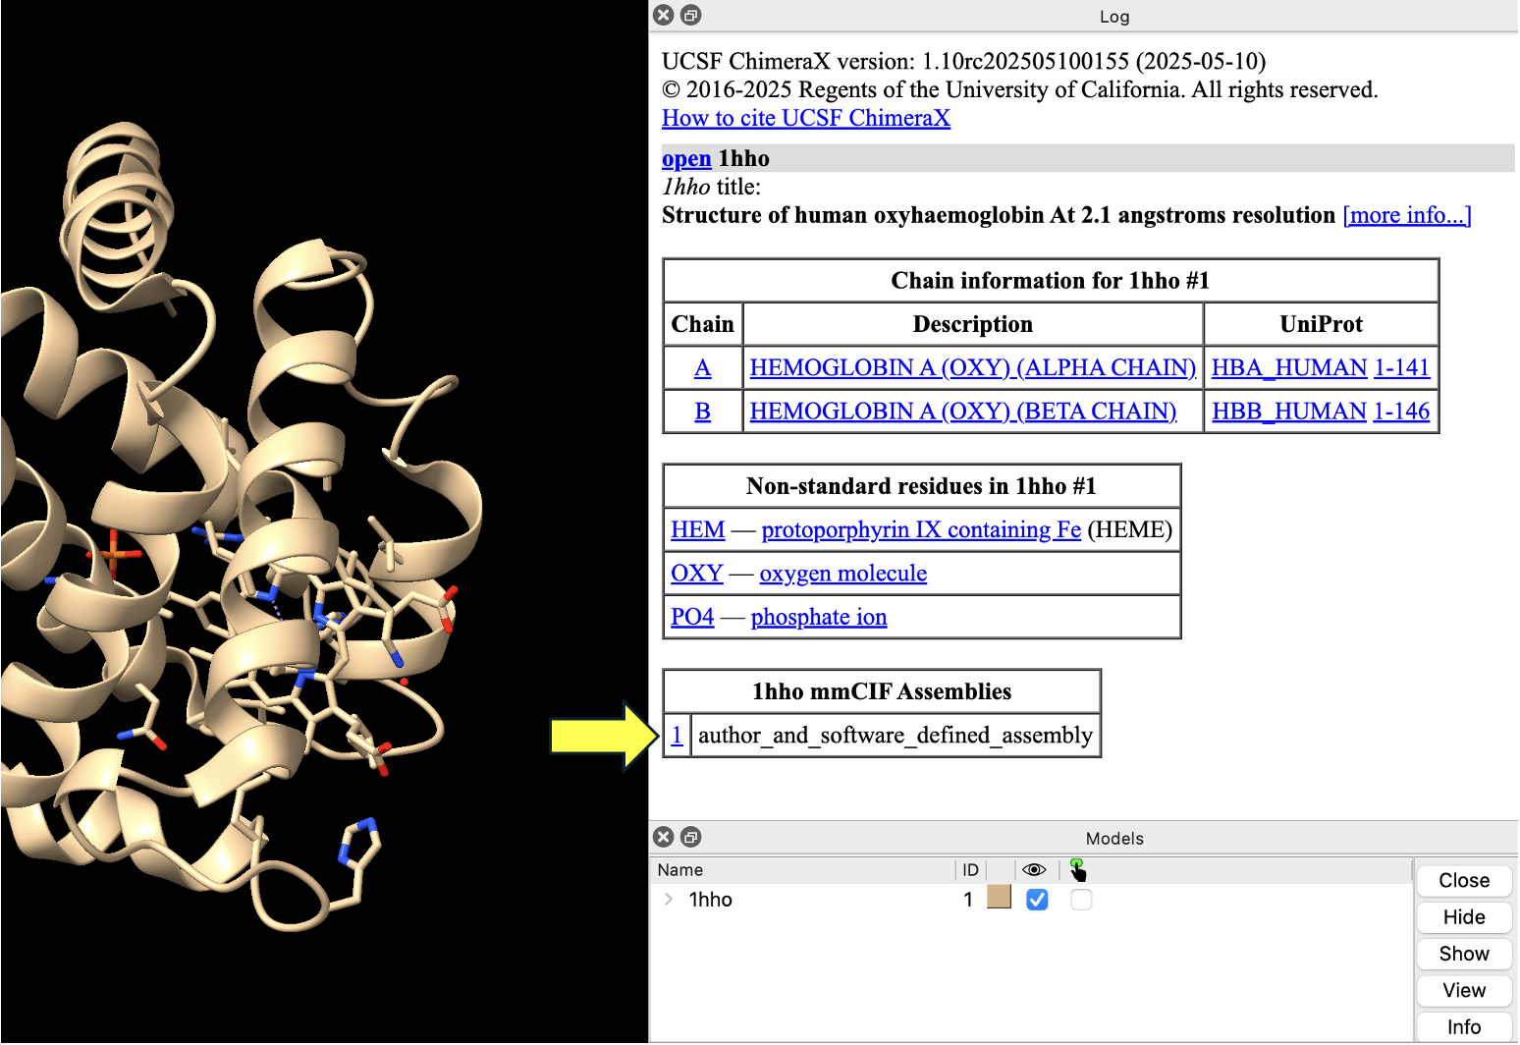Close the Log panel
Image resolution: width=1520 pixels, height=1045 pixels.
[x=664, y=15]
